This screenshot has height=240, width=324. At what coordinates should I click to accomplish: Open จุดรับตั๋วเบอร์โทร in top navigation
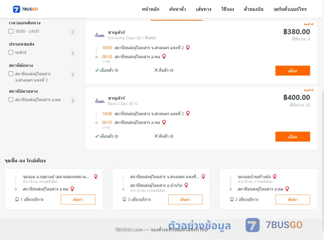[x=290, y=9]
